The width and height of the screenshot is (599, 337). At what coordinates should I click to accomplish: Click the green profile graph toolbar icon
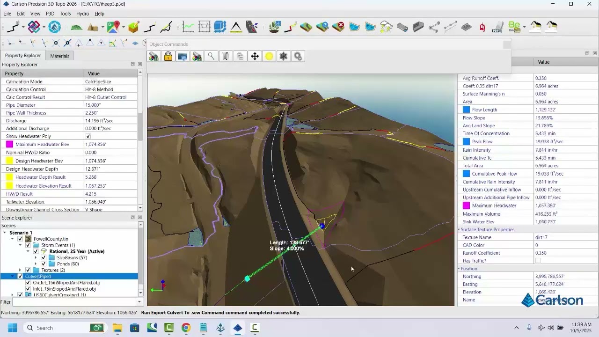tap(188, 27)
